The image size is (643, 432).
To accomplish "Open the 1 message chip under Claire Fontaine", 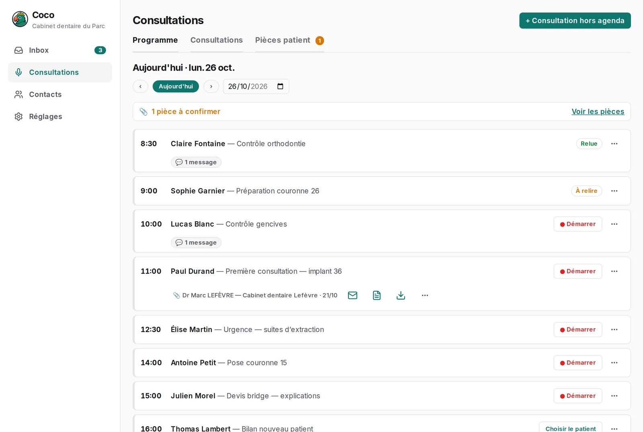I will coord(196,162).
